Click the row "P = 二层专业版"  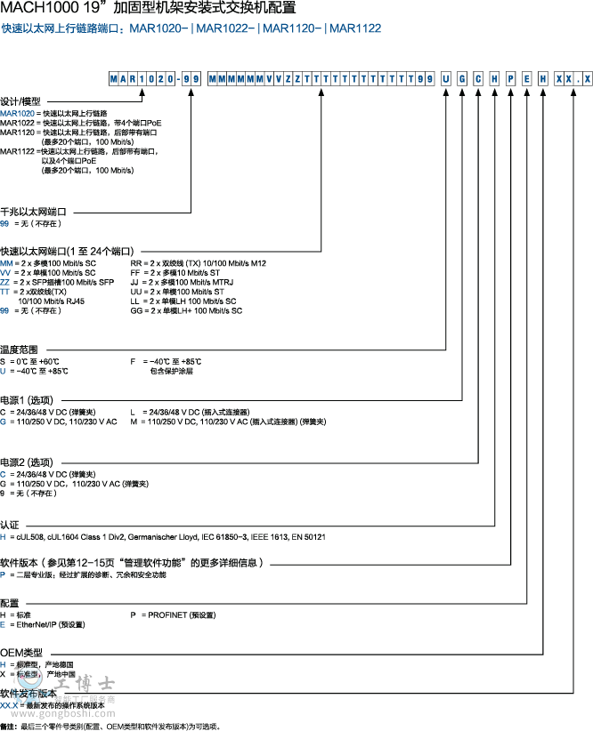pyautogui.click(x=83, y=574)
